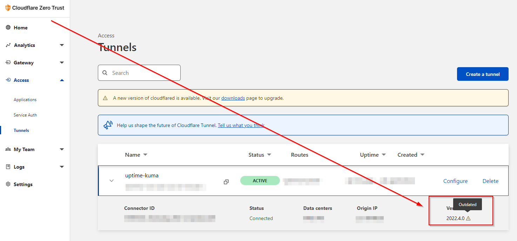Click the Gateway icon in sidebar
This screenshot has height=241, width=517.
[8, 63]
